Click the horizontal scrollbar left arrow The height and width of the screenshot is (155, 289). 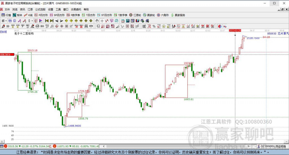104,146
